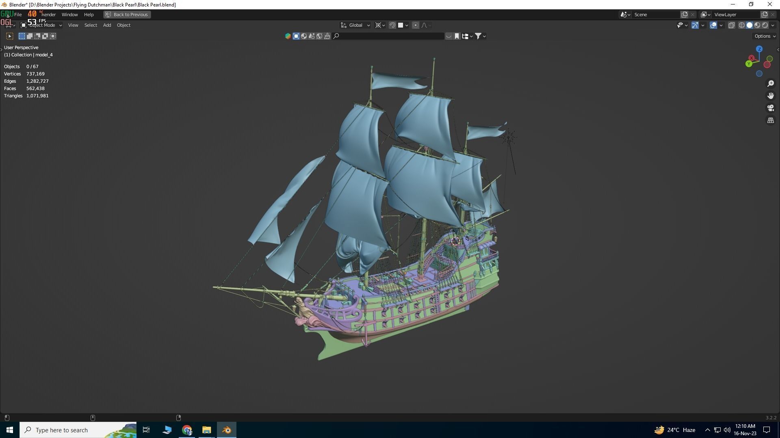Click the new scene duplicate icon
The height and width of the screenshot is (438, 780).
coord(685,14)
